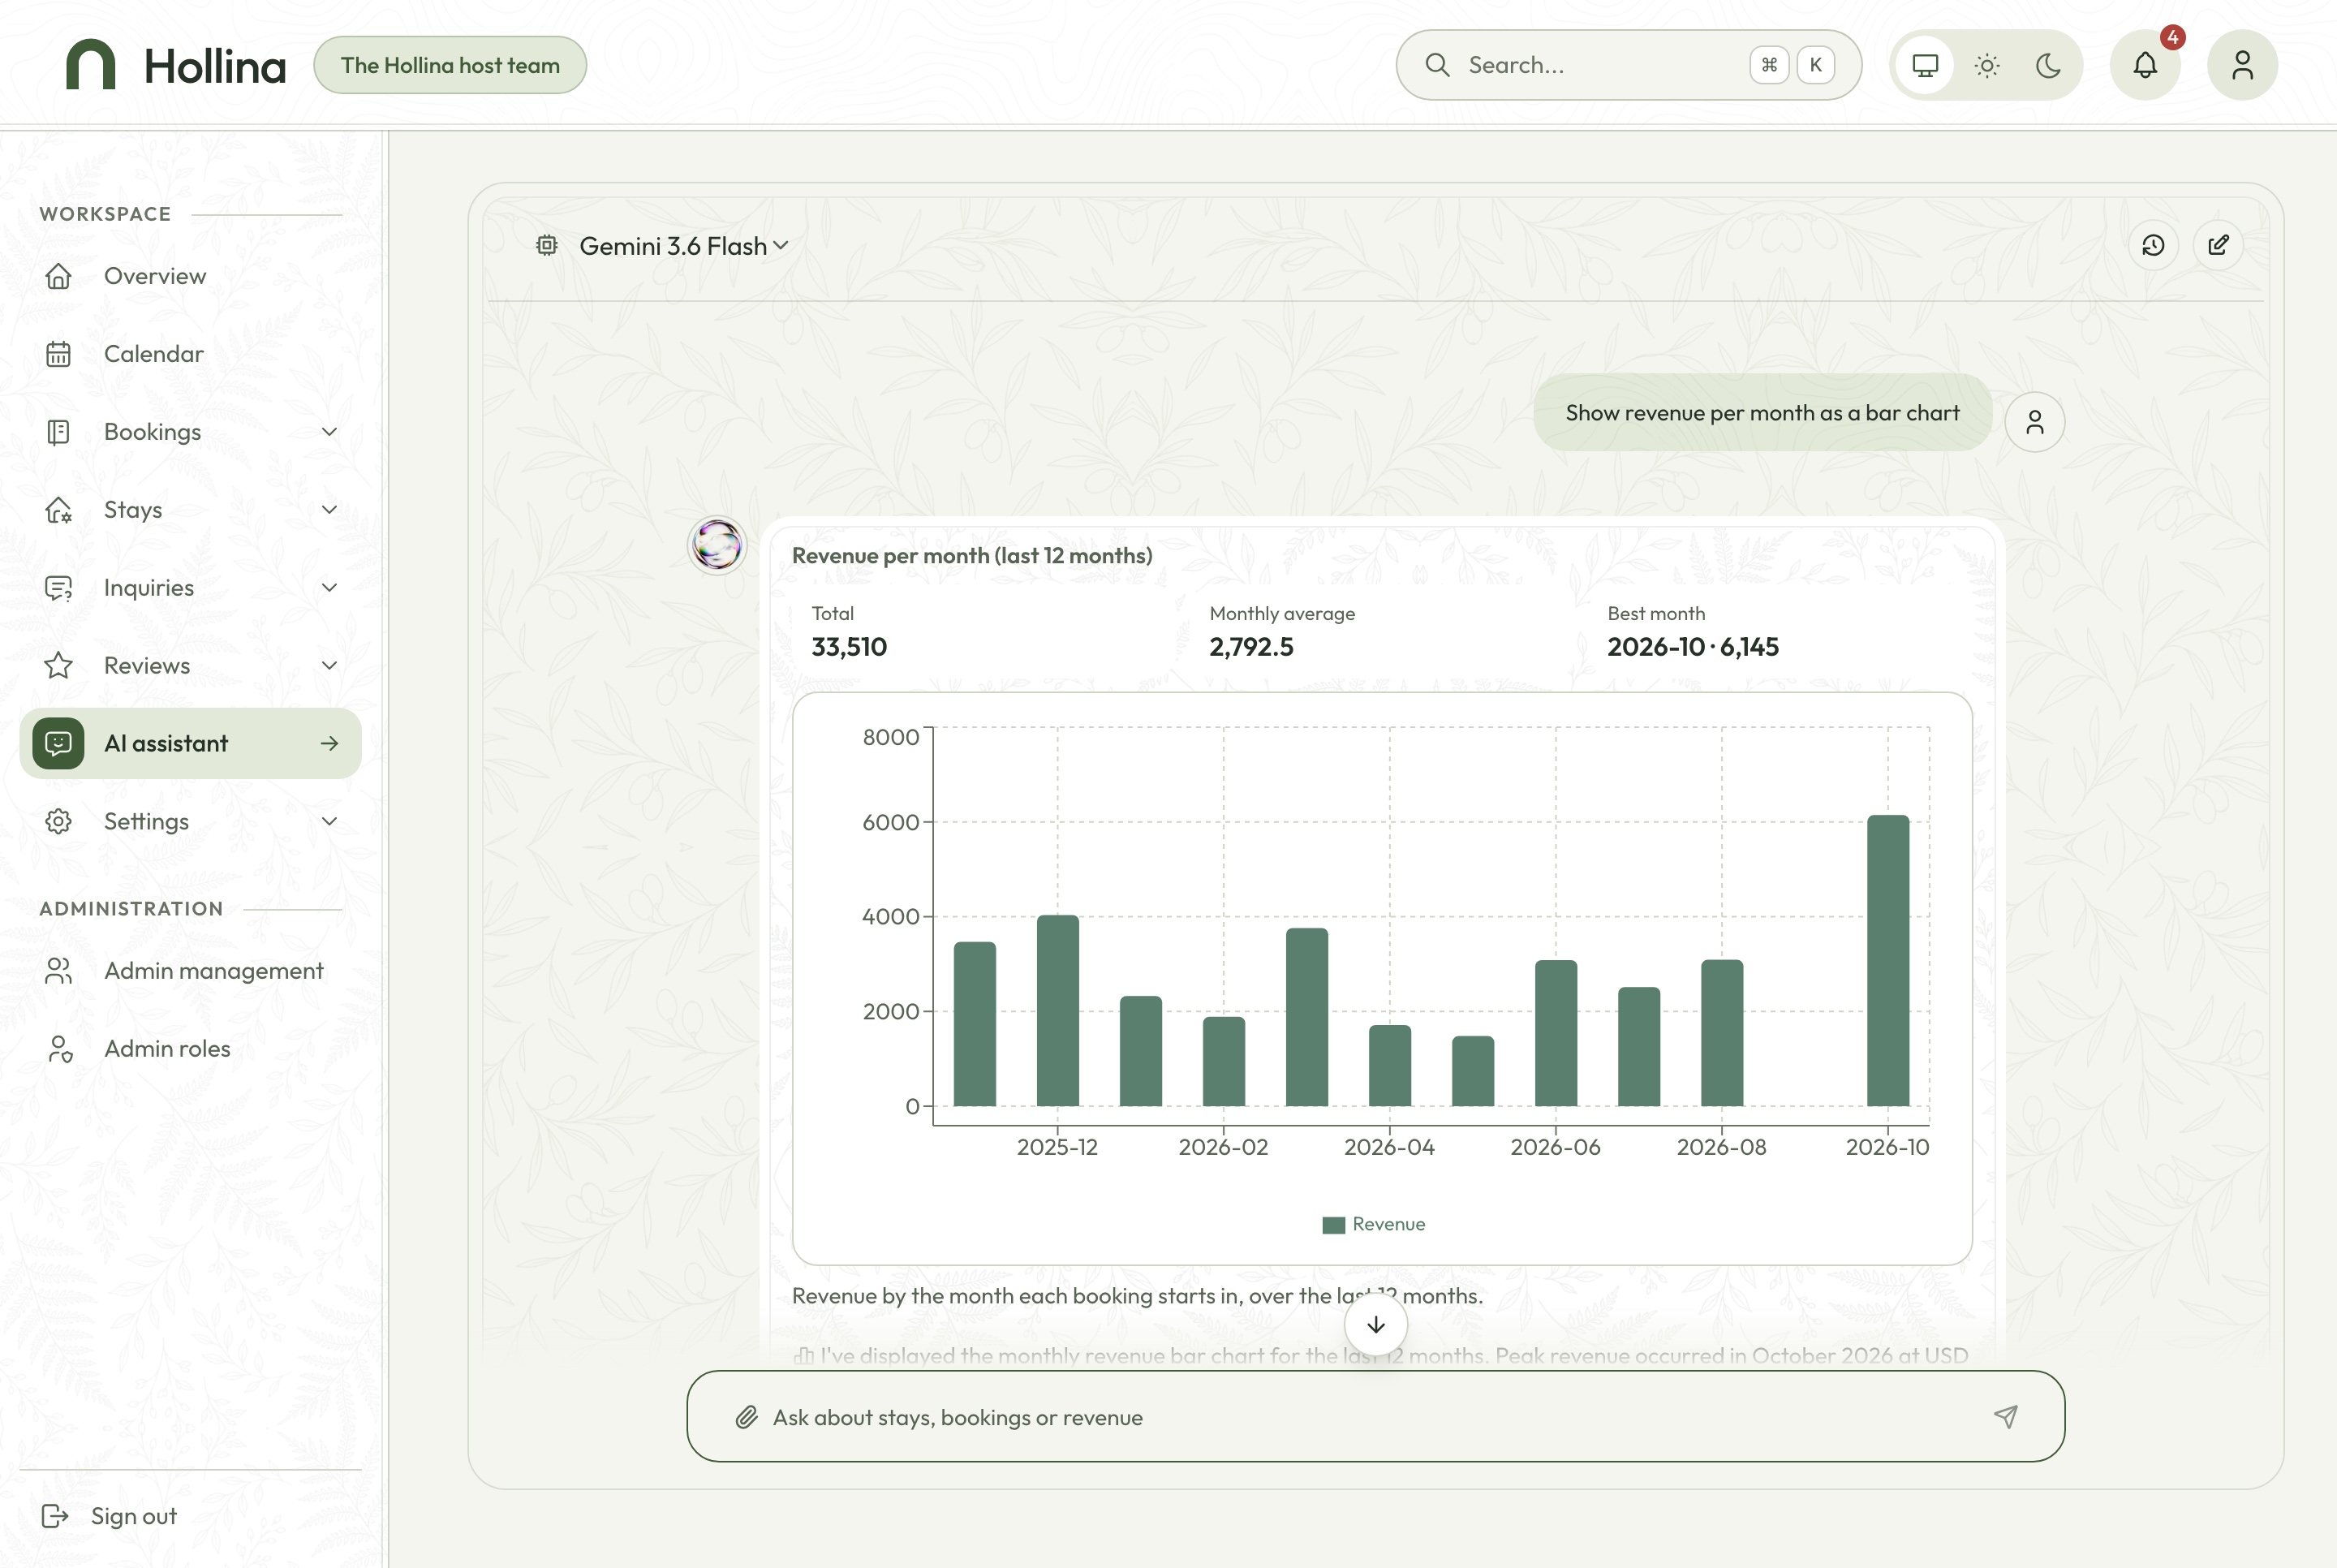Click the user message bubble about bar chart
Viewport: 2337px width, 1568px height.
1762,413
